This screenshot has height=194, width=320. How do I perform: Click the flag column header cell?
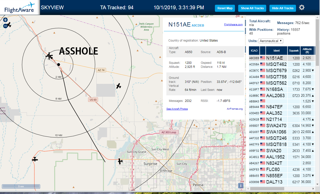263,51
